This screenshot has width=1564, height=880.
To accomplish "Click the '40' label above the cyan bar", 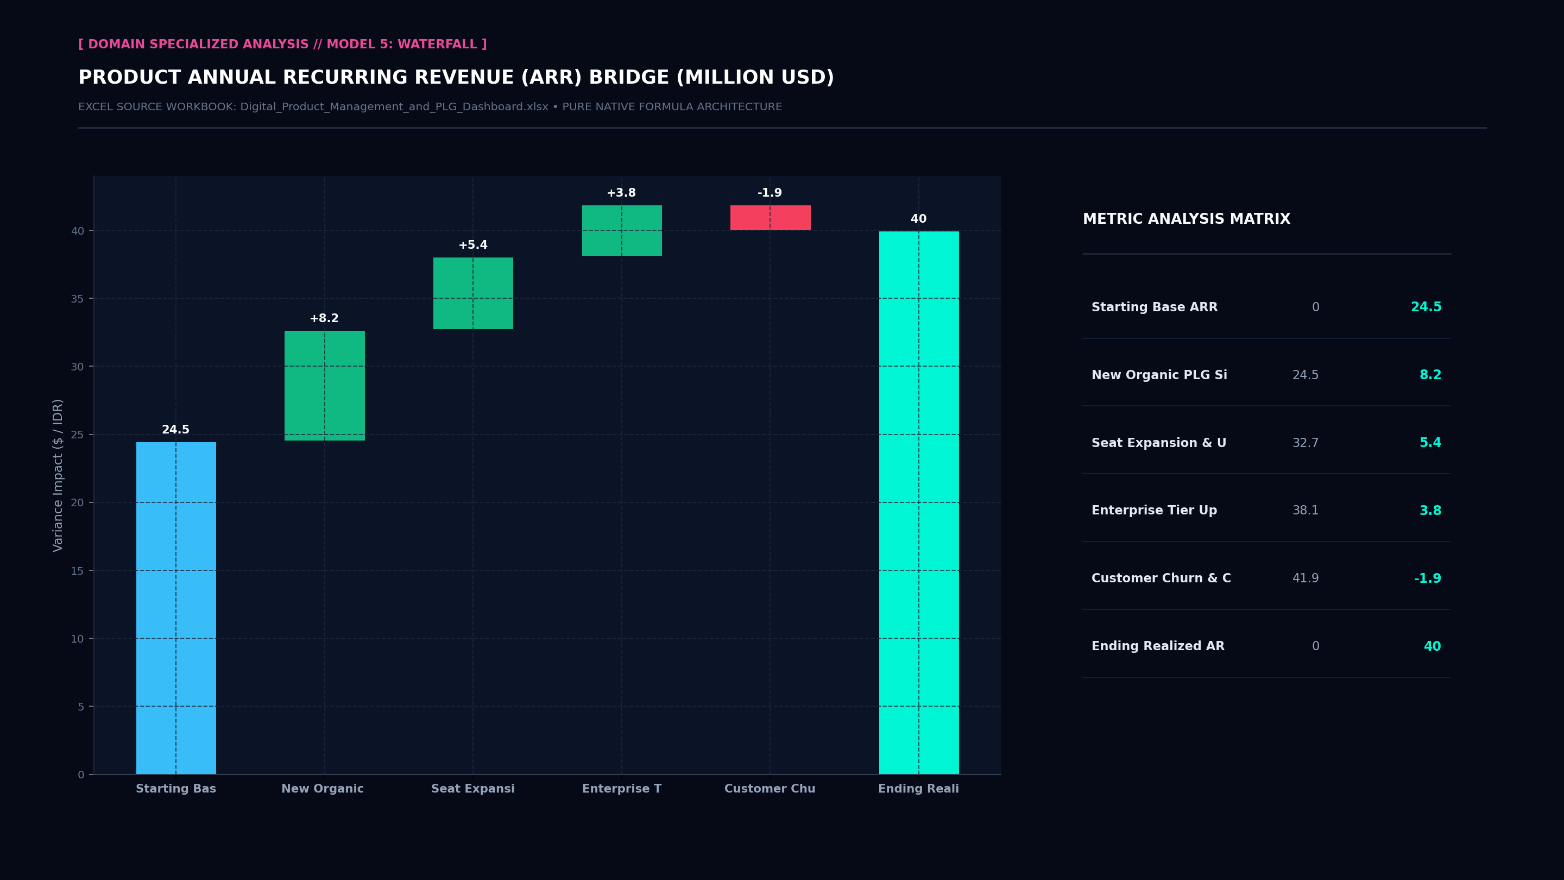I will pos(919,218).
